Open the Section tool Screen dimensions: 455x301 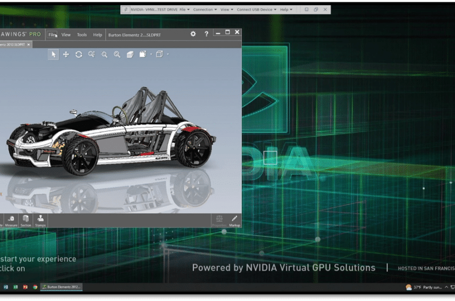click(26, 221)
